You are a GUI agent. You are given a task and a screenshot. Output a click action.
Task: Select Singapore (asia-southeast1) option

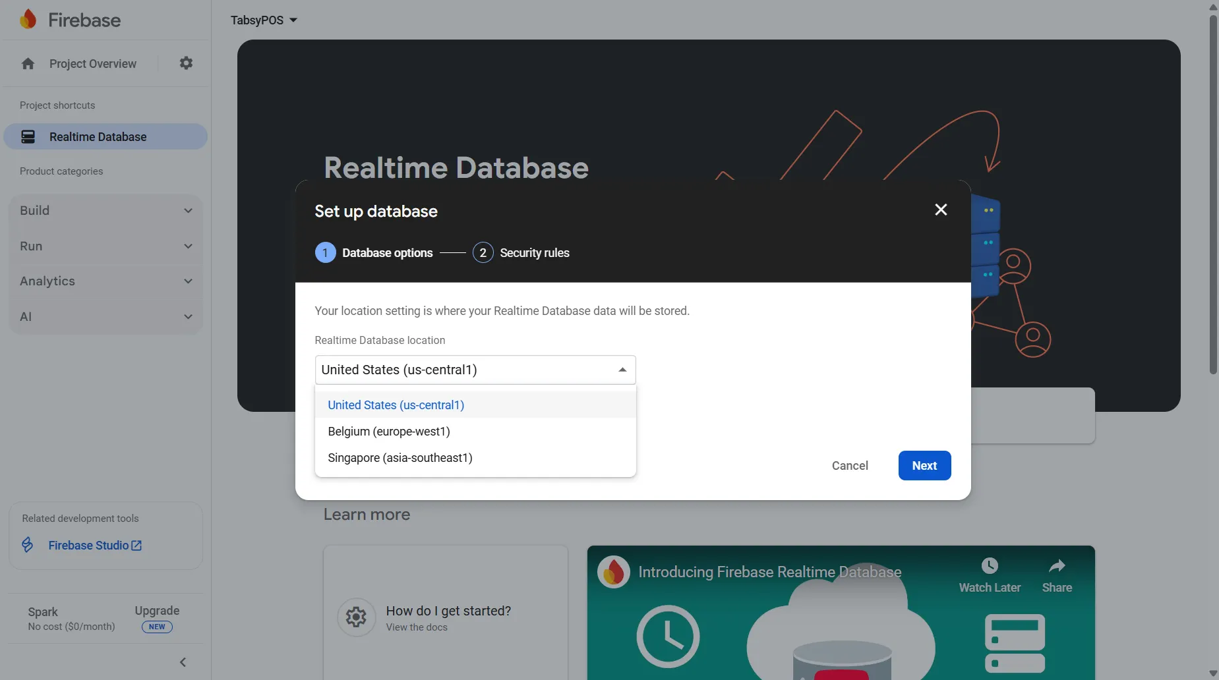point(475,458)
